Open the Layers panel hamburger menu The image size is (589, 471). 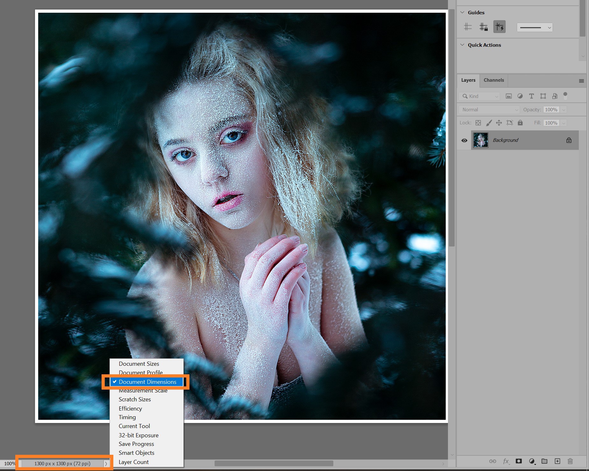coord(581,81)
